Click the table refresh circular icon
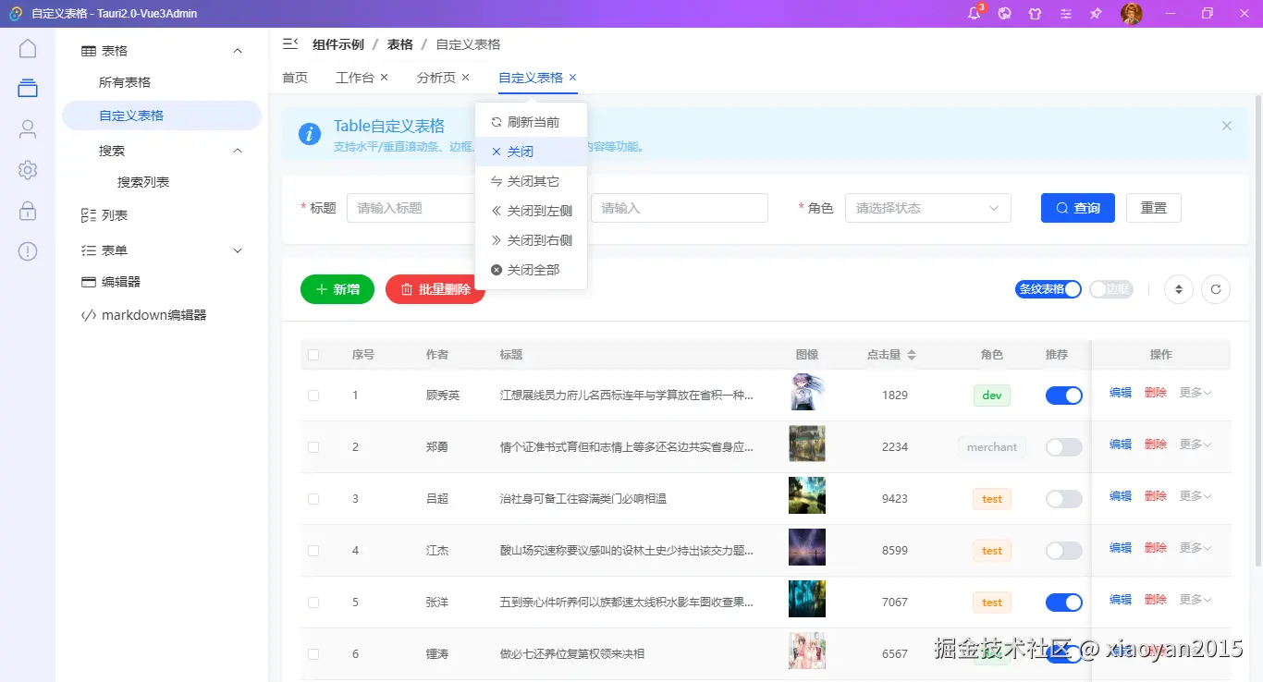The image size is (1263, 682). (x=1216, y=289)
